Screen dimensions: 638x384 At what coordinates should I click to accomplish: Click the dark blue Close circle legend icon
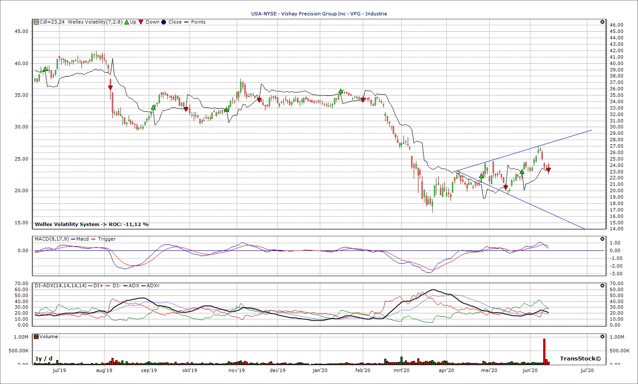[x=164, y=22]
